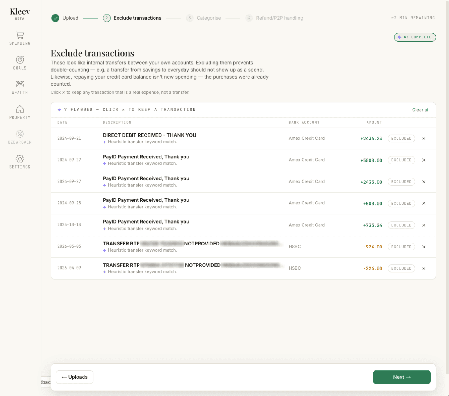This screenshot has height=396, width=449.
Task: Click the date 2024-10-13
Action: tap(69, 225)
